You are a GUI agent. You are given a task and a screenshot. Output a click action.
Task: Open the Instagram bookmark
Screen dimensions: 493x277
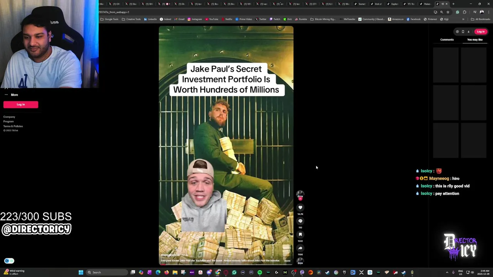195,19
